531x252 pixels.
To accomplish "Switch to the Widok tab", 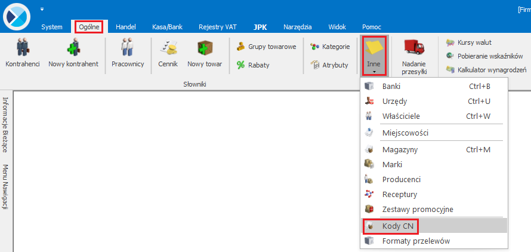I will pos(337,27).
